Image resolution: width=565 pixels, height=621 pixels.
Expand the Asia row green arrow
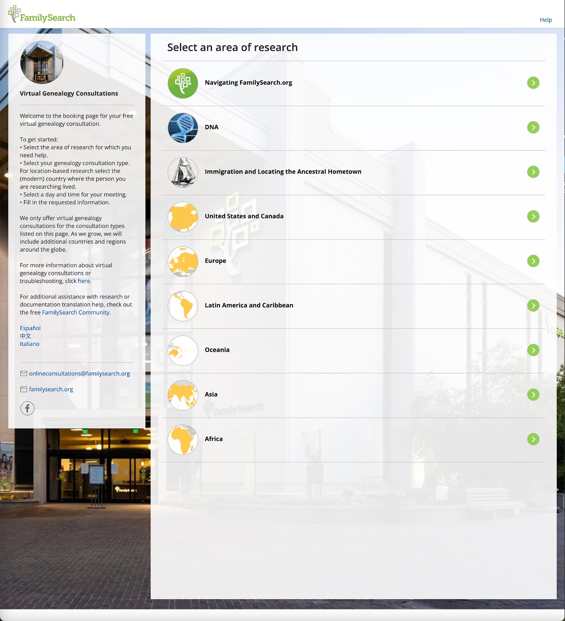[533, 395]
